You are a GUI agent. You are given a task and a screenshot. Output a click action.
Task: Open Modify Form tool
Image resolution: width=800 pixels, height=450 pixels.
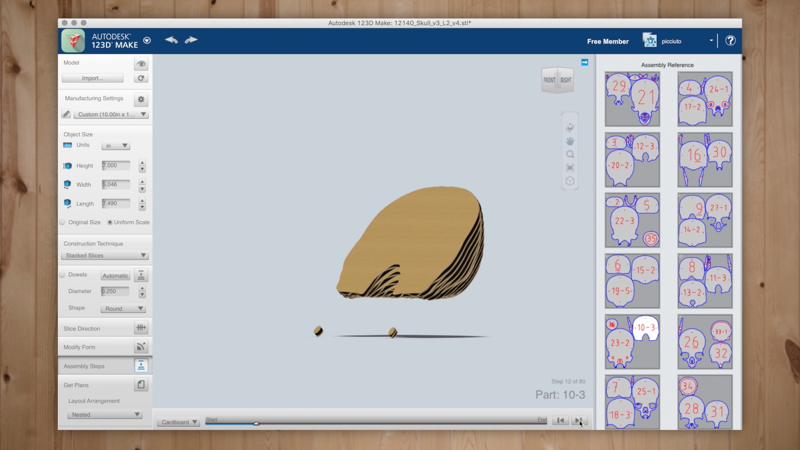(141, 346)
